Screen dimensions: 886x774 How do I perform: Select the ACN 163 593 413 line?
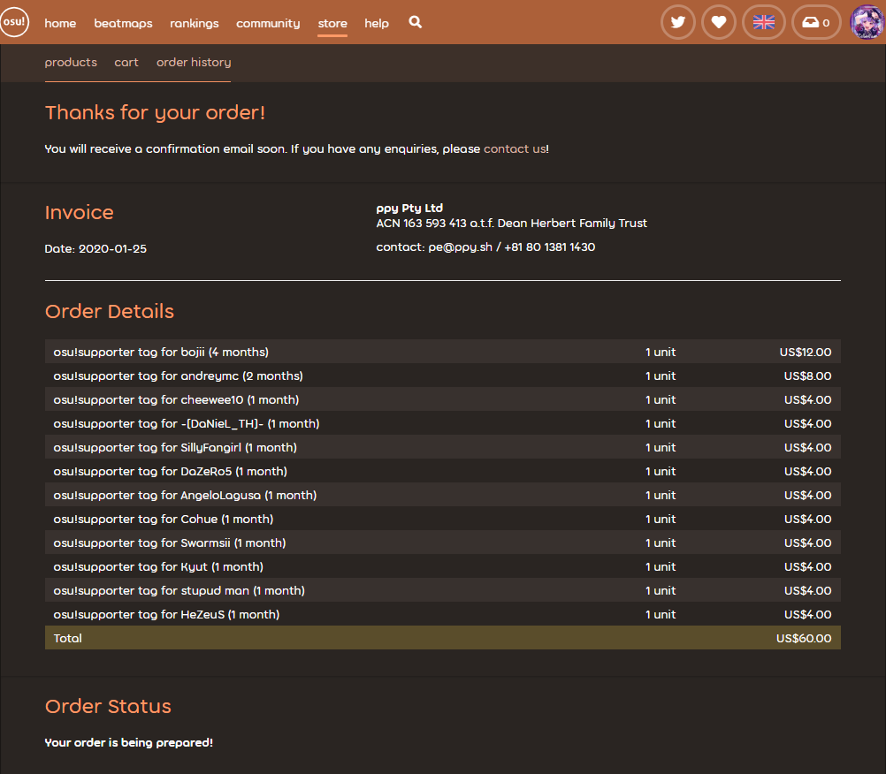point(511,223)
